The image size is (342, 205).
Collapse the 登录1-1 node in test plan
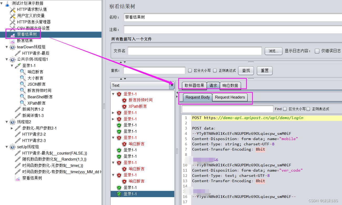pyautogui.click(x=12, y=66)
